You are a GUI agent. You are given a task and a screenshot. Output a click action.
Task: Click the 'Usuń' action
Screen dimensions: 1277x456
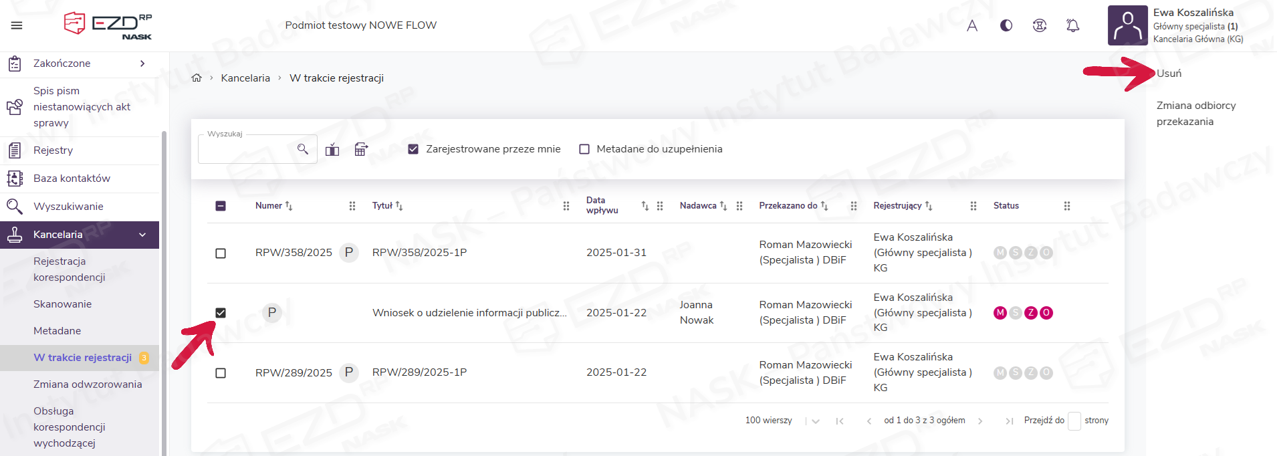pos(1169,74)
